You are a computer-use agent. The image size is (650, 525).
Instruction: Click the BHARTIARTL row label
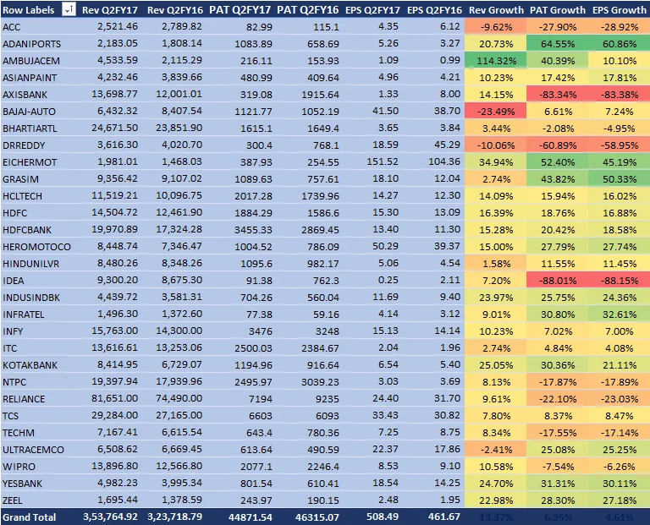pos(30,129)
